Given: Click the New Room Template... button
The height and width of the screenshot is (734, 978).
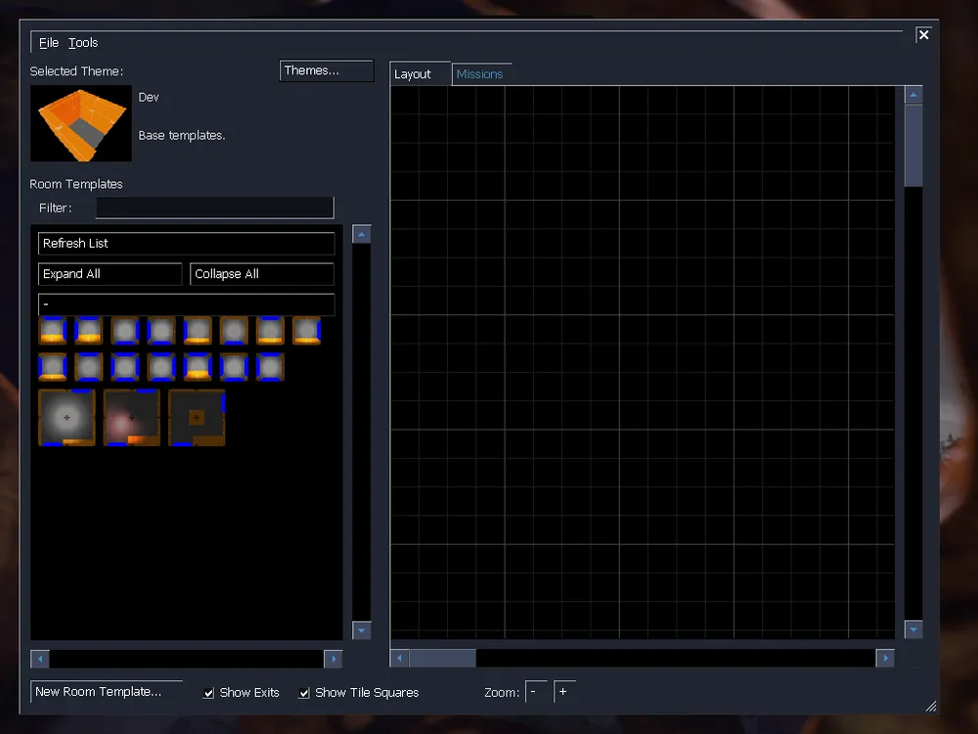Looking at the screenshot, I should tap(107, 692).
